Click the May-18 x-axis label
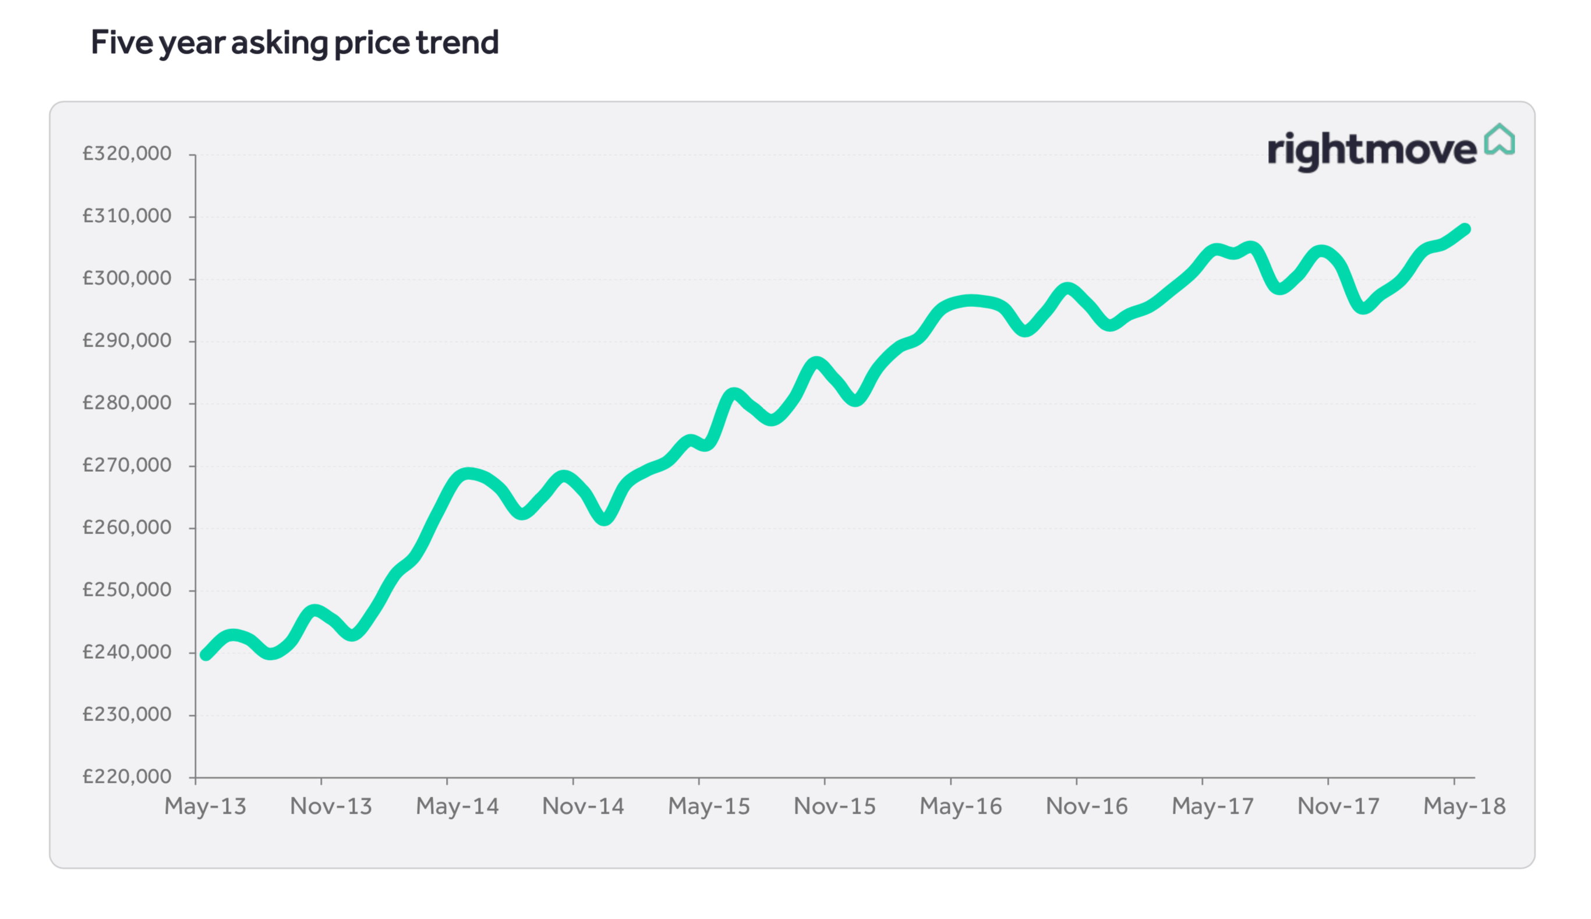 tap(1464, 806)
